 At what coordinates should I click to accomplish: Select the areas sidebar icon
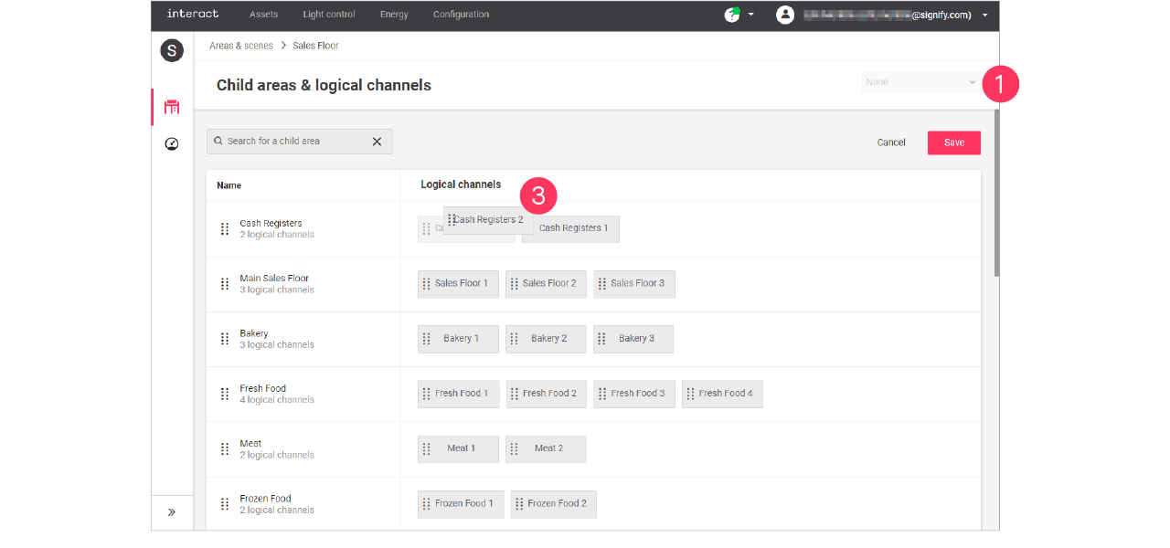pyautogui.click(x=172, y=106)
